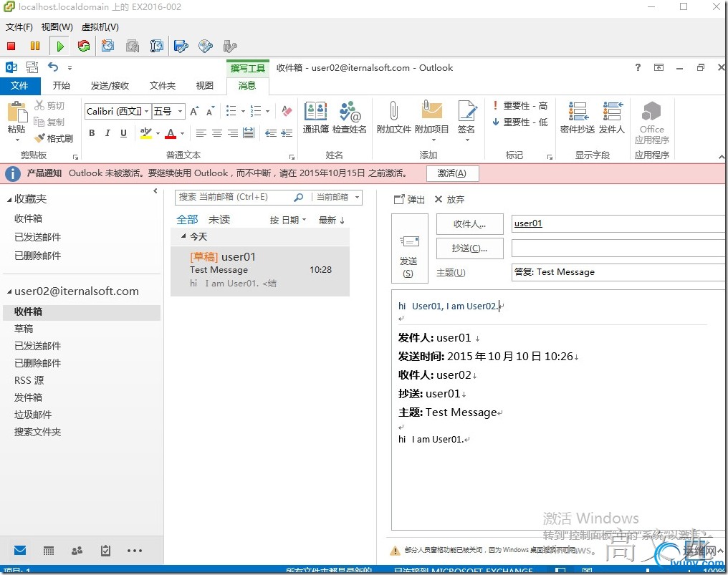The width and height of the screenshot is (728, 575).
Task: Paste from clipboard (粘贴)
Action: (16, 121)
